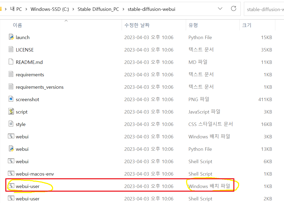This screenshot has height=207, width=284.
Task: Expand the breadcrumb chevron before 내 PC
Action: [x=6, y=9]
